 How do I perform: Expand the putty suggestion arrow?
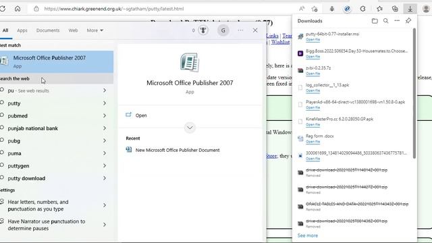pos(105,103)
